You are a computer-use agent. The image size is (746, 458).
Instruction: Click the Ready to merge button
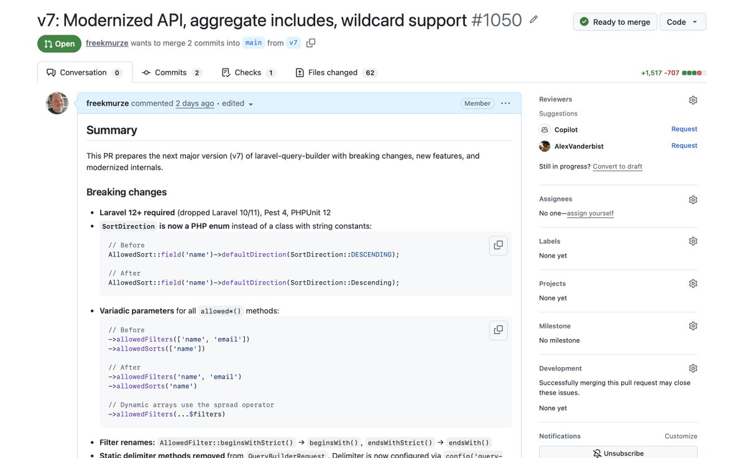pyautogui.click(x=614, y=22)
